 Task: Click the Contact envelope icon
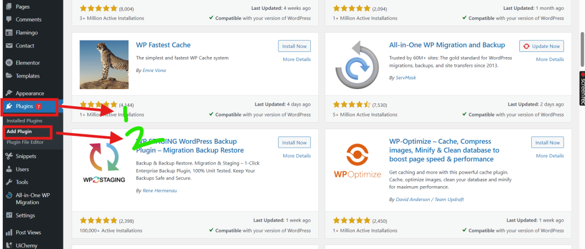pyautogui.click(x=9, y=46)
